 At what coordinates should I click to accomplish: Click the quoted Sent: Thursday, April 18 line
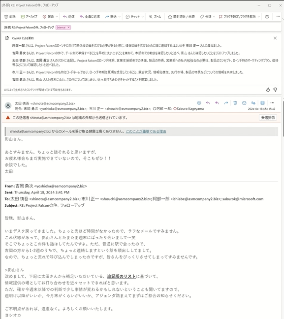click(x=37, y=192)
